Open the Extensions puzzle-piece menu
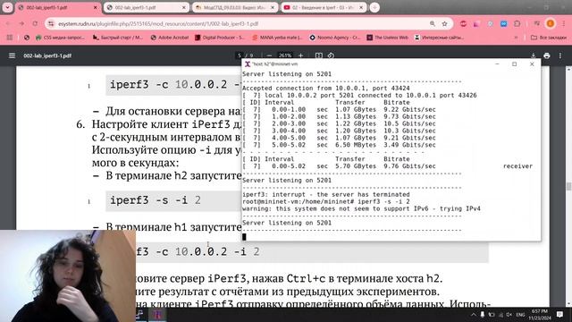 517,24
